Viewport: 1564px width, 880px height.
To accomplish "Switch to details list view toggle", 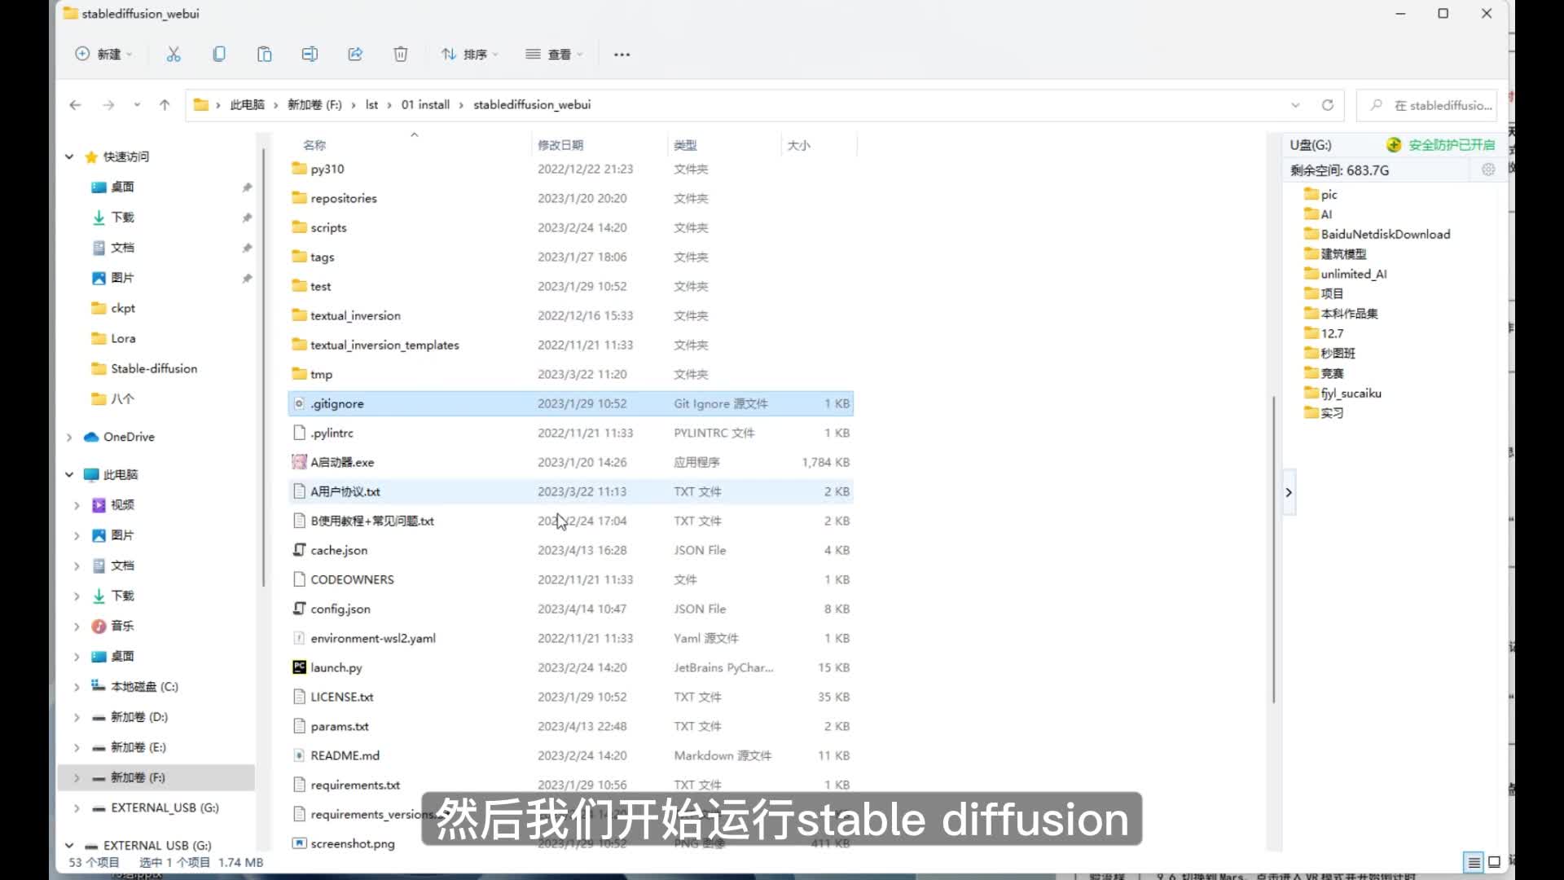I will (1474, 862).
